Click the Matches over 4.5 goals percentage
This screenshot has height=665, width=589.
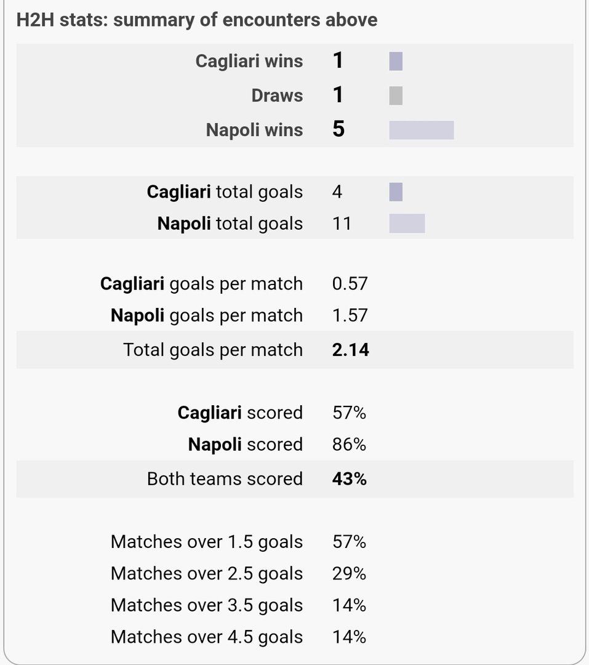coord(349,637)
